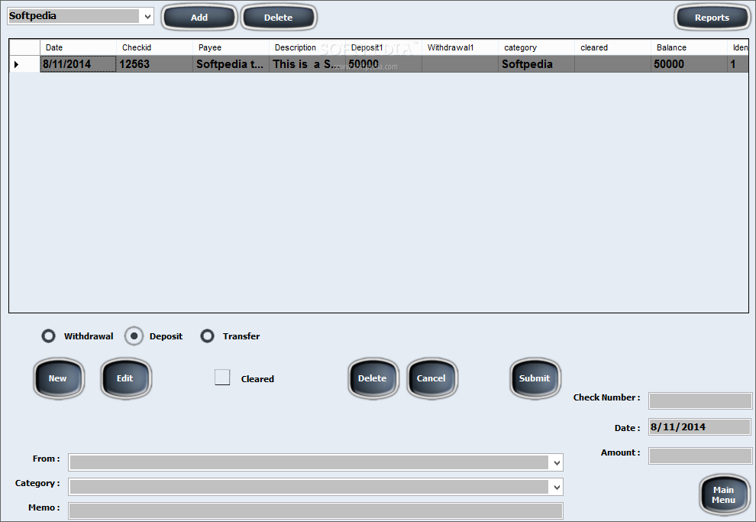Click the Description column header
756x522 pixels.
pos(307,47)
